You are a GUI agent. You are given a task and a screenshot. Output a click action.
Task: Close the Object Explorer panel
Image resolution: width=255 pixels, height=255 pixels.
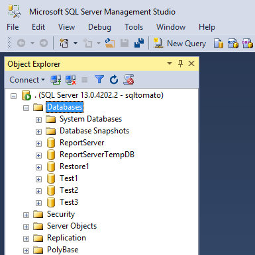[191, 63]
